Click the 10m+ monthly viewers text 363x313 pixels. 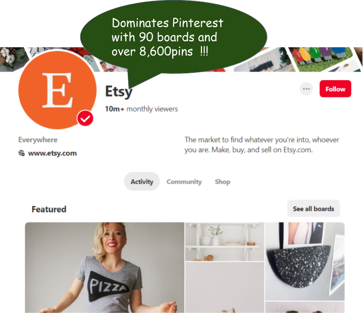[141, 109]
